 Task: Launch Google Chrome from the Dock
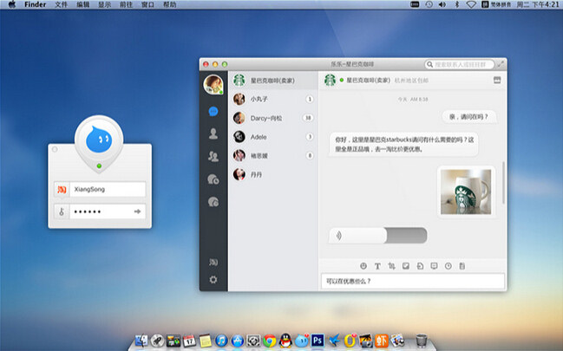(x=270, y=341)
